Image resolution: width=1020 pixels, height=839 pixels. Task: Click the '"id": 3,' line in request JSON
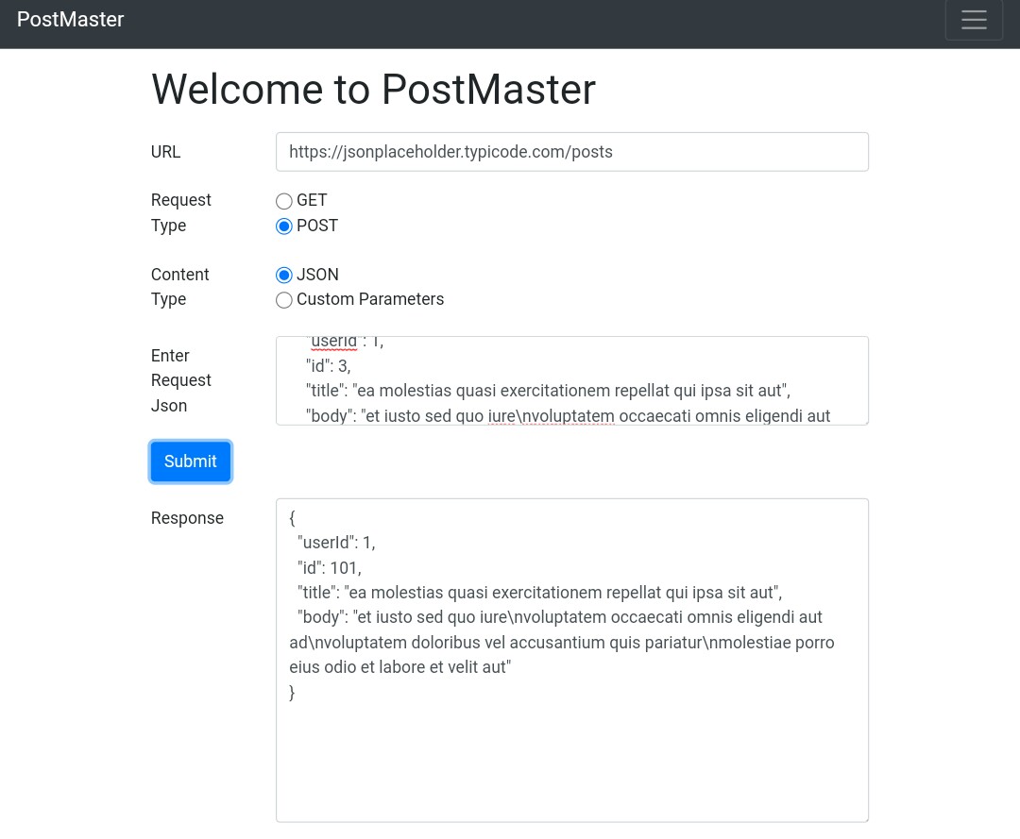(329, 366)
